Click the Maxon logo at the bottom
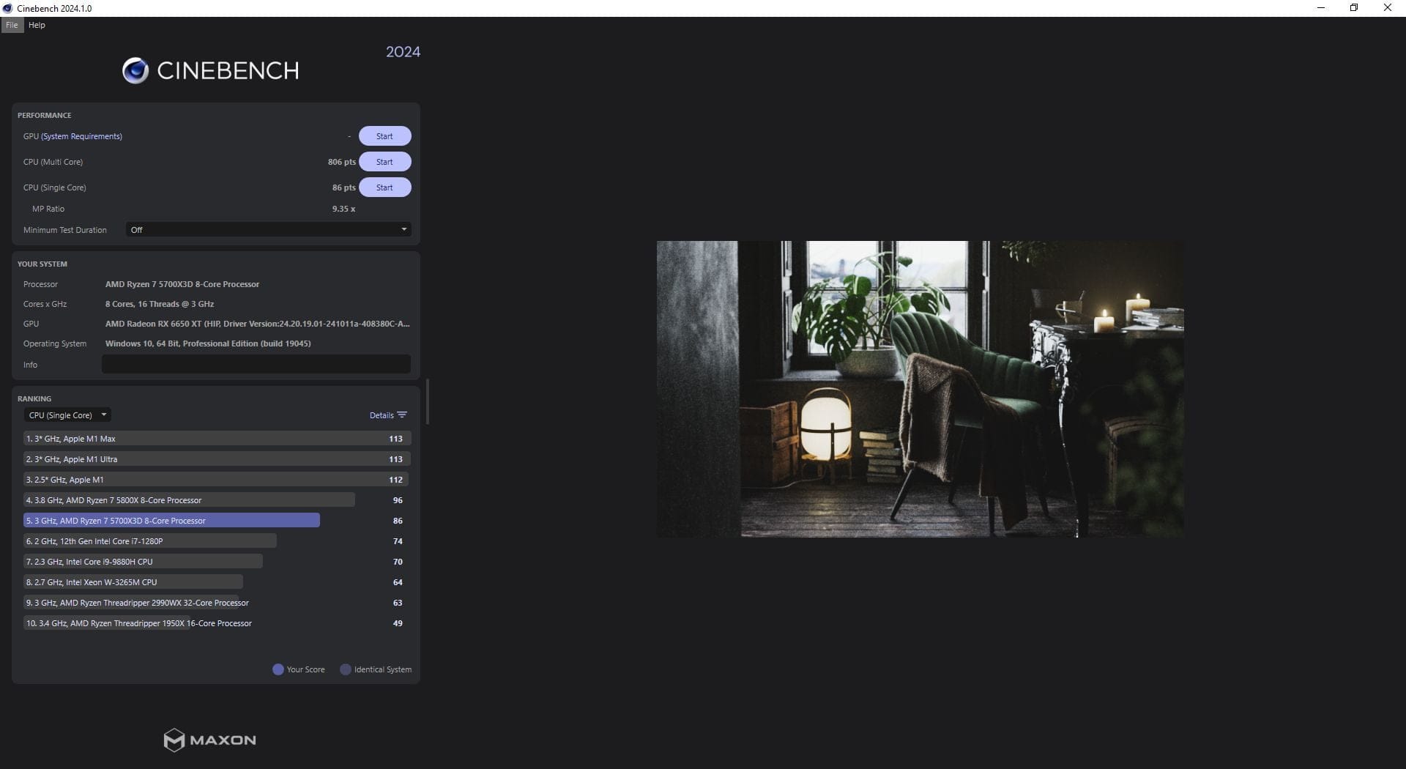Viewport: 1406px width, 769px height. click(x=210, y=740)
